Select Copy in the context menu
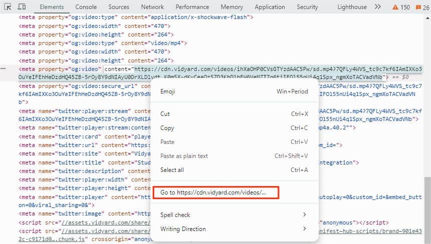This screenshot has height=244, width=431. 235,128
